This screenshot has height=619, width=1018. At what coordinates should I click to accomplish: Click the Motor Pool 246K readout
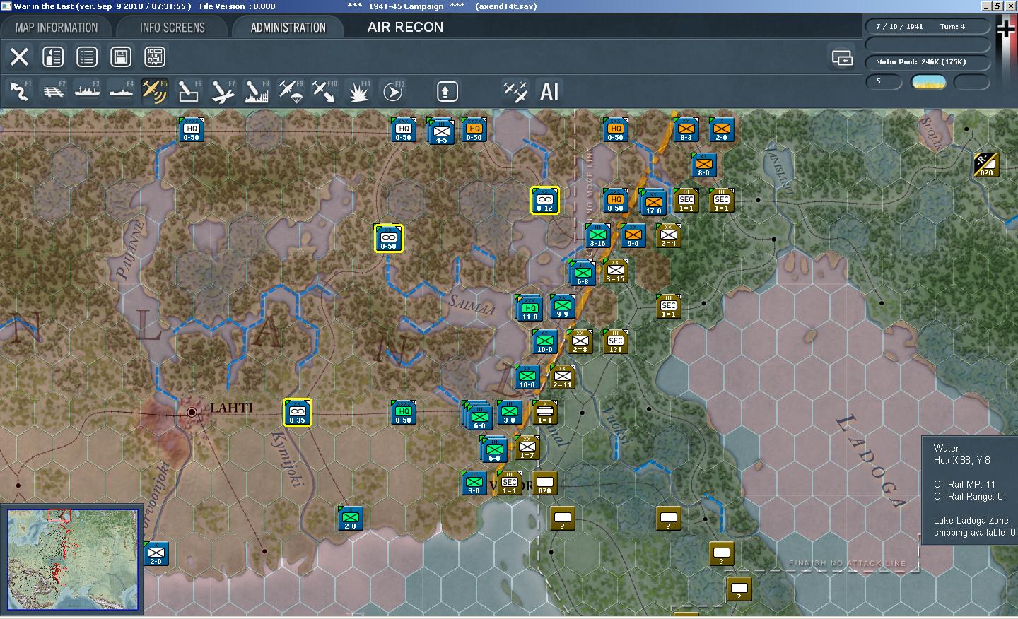click(927, 62)
